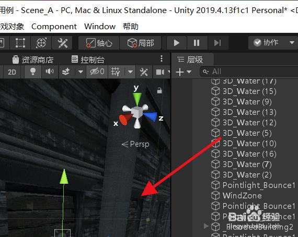Click the blue Z axis gizmo cone
This screenshot has height=237, width=298.
click(x=151, y=116)
